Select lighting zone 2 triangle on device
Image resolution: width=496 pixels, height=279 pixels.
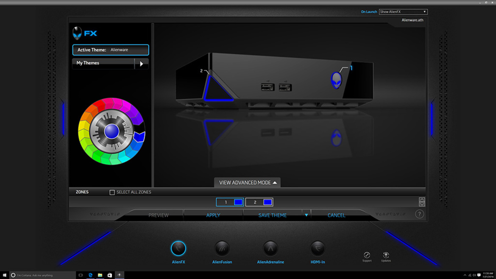coord(217,89)
